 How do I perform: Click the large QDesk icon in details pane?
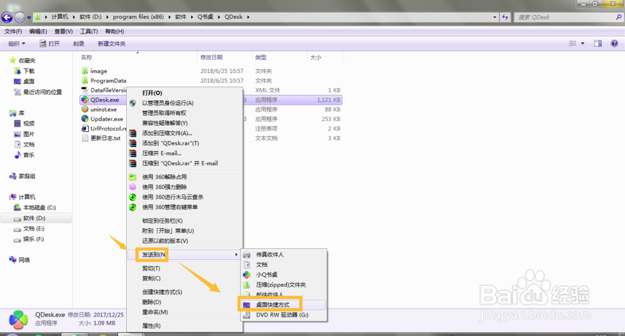click(x=18, y=319)
